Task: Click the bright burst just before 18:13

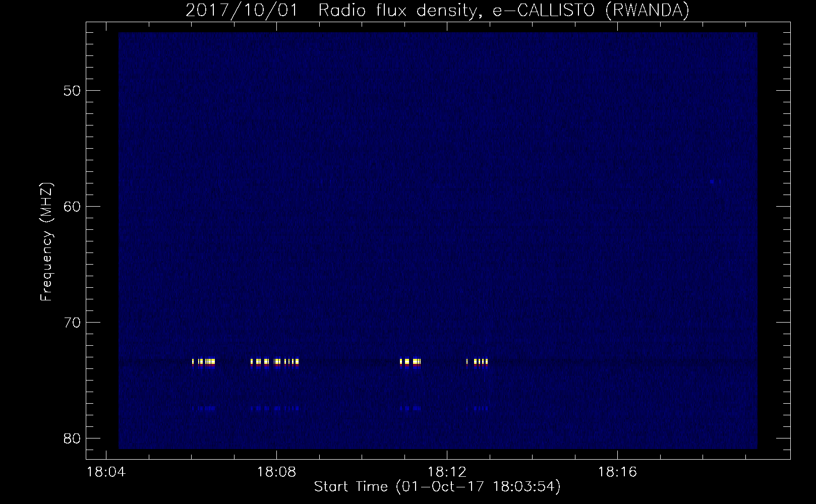Action: 477,362
